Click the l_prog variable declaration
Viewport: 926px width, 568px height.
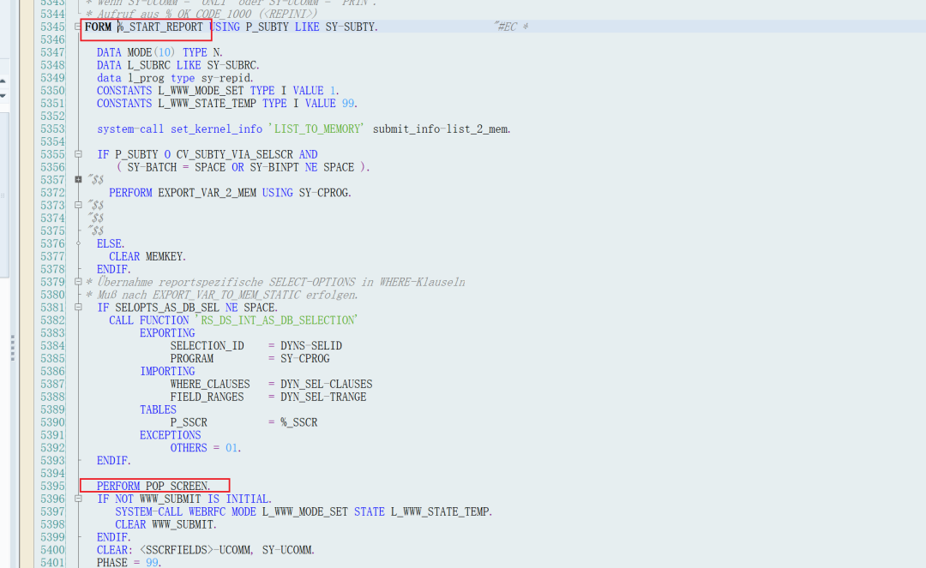(x=146, y=78)
